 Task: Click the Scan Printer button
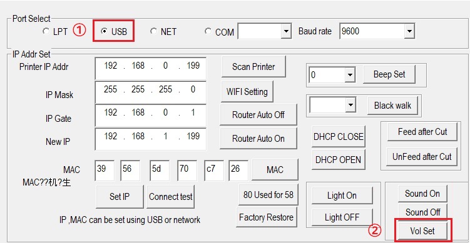tap(253, 66)
